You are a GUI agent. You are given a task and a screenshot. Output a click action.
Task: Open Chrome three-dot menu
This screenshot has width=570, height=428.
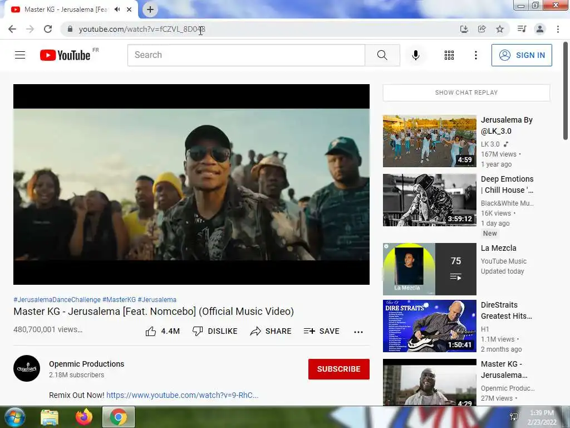[558, 29]
